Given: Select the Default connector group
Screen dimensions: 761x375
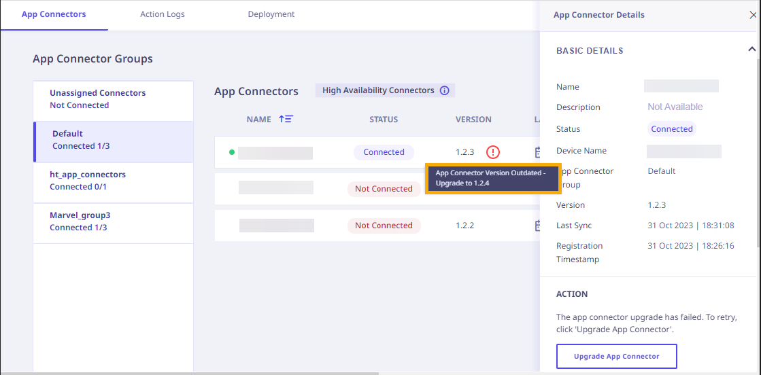Looking at the screenshot, I should (x=113, y=142).
